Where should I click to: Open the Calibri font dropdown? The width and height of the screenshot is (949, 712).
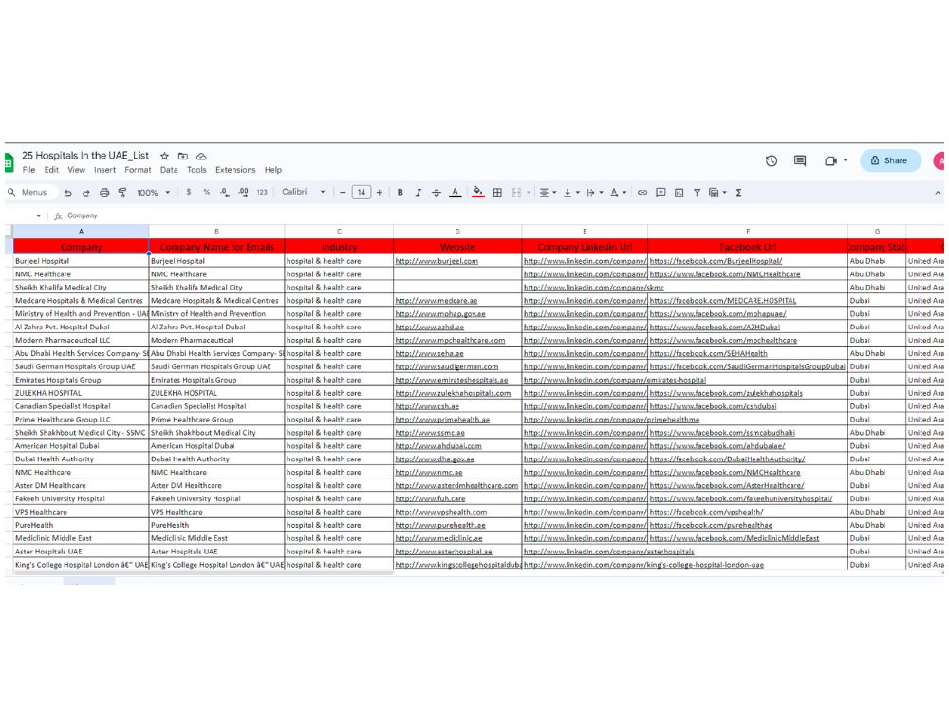[304, 192]
